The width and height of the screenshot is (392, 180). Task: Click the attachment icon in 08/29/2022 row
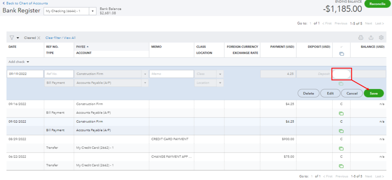[x=341, y=149]
